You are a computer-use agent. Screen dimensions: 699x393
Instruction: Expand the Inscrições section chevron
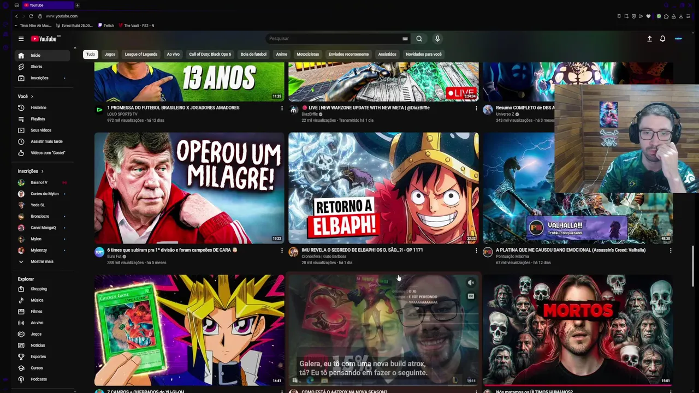(42, 171)
